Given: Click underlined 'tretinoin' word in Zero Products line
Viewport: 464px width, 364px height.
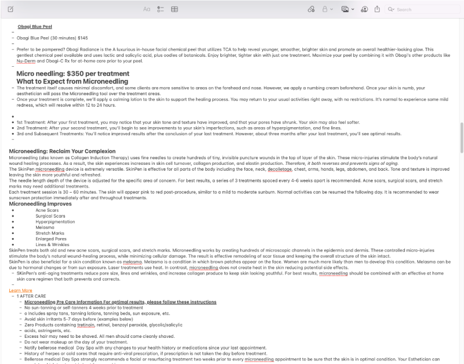Looking at the screenshot, I should pyautogui.click(x=85, y=325).
